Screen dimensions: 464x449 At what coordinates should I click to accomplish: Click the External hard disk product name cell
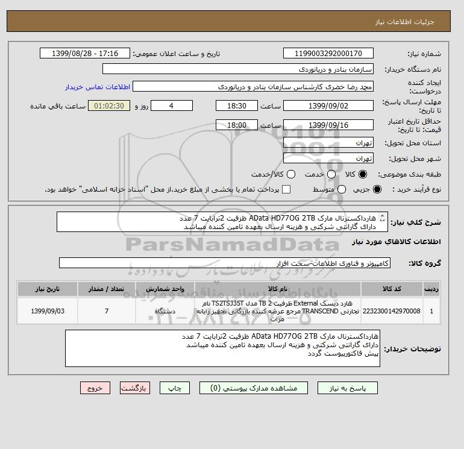278,311
